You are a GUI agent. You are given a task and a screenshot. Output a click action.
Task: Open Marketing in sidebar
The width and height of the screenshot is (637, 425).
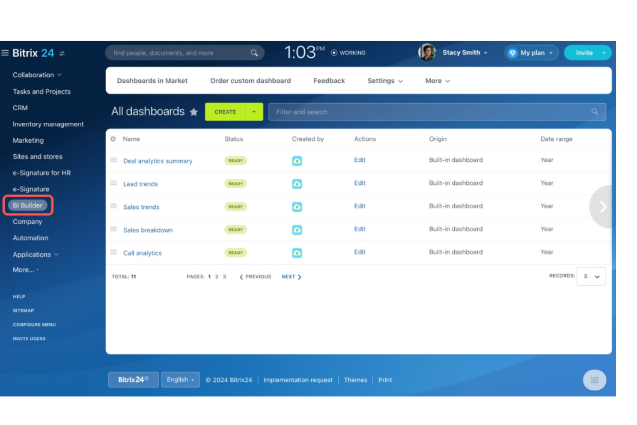pos(28,140)
